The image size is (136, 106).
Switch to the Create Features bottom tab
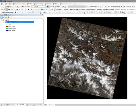38,105
